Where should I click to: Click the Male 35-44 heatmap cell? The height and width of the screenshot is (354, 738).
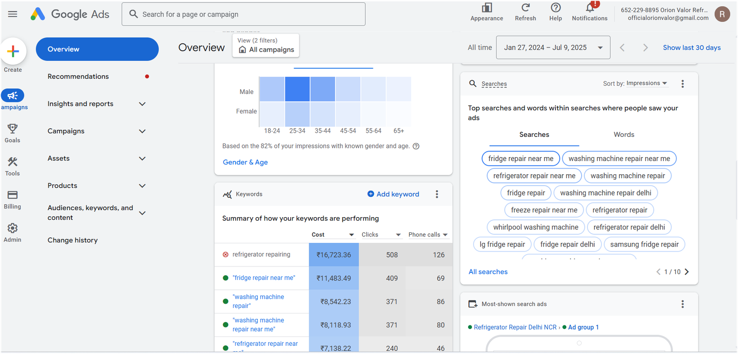click(323, 89)
